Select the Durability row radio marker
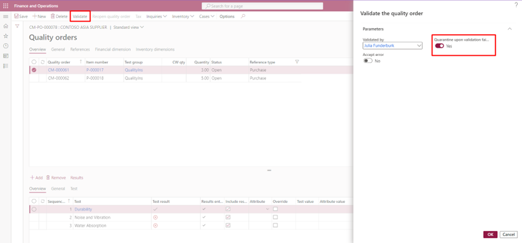The width and height of the screenshot is (522, 243). coord(34,209)
